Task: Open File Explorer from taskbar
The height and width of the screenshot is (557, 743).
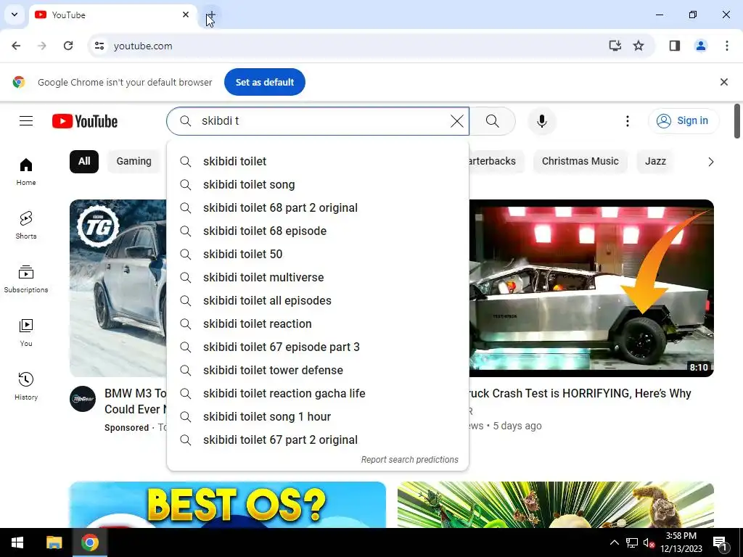Action: pos(54,542)
